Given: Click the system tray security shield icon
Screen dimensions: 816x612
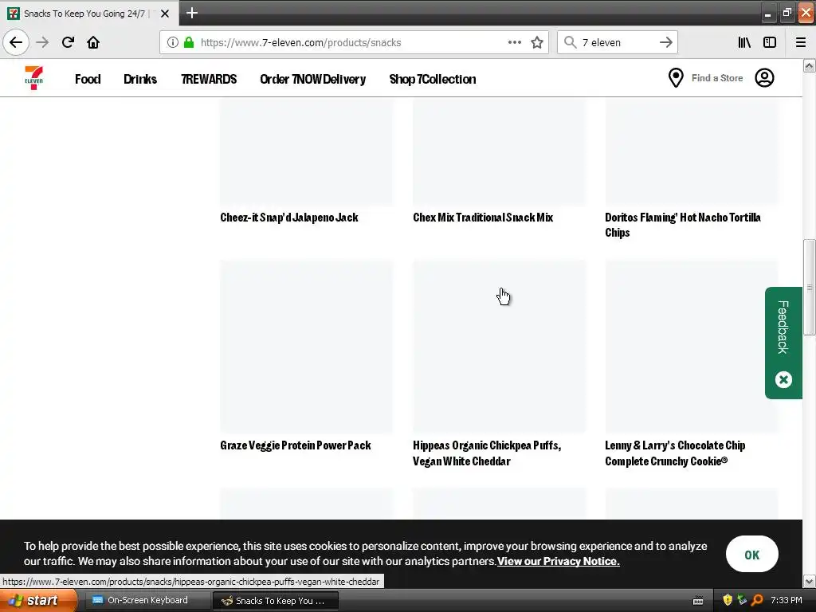Looking at the screenshot, I should pyautogui.click(x=727, y=600).
